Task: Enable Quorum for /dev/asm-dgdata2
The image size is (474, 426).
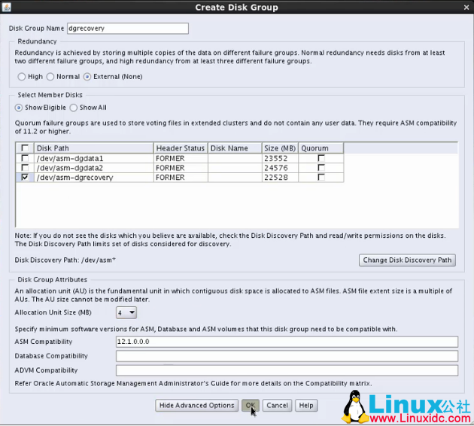Action: [x=321, y=168]
